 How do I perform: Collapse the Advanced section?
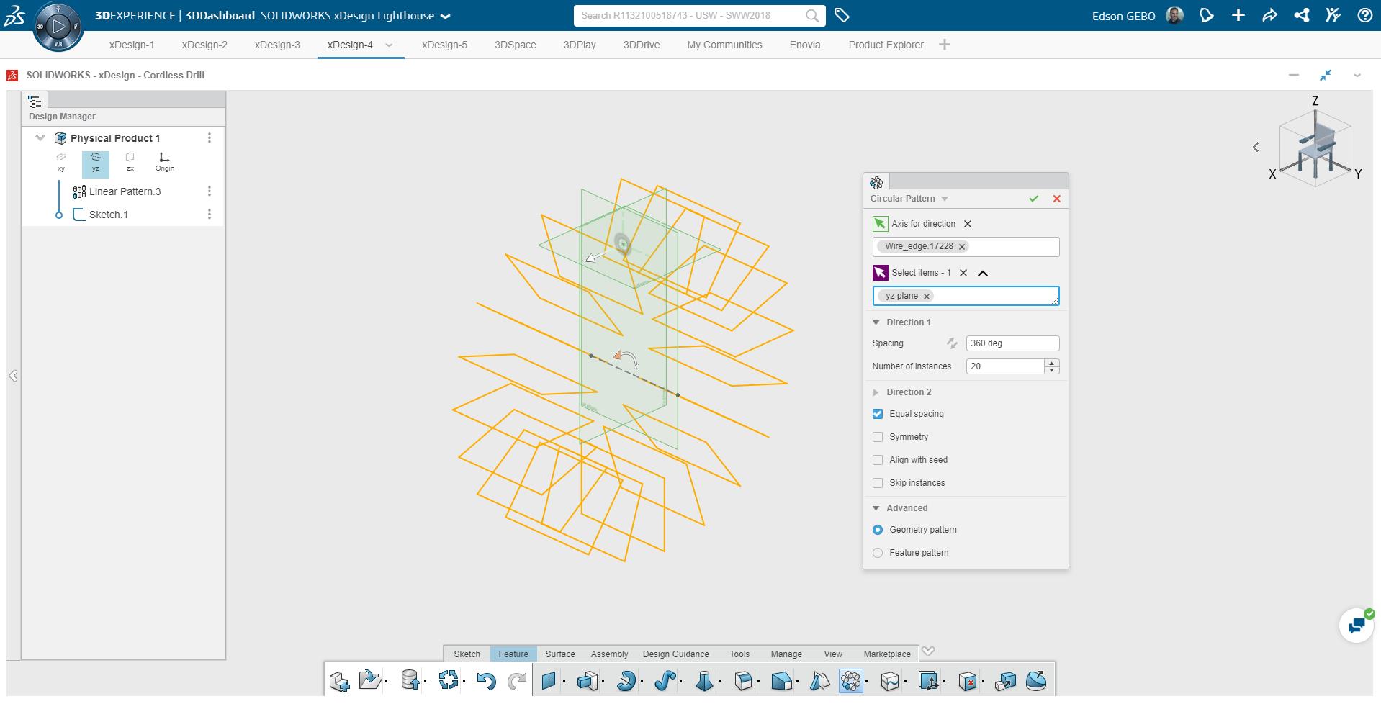click(876, 508)
